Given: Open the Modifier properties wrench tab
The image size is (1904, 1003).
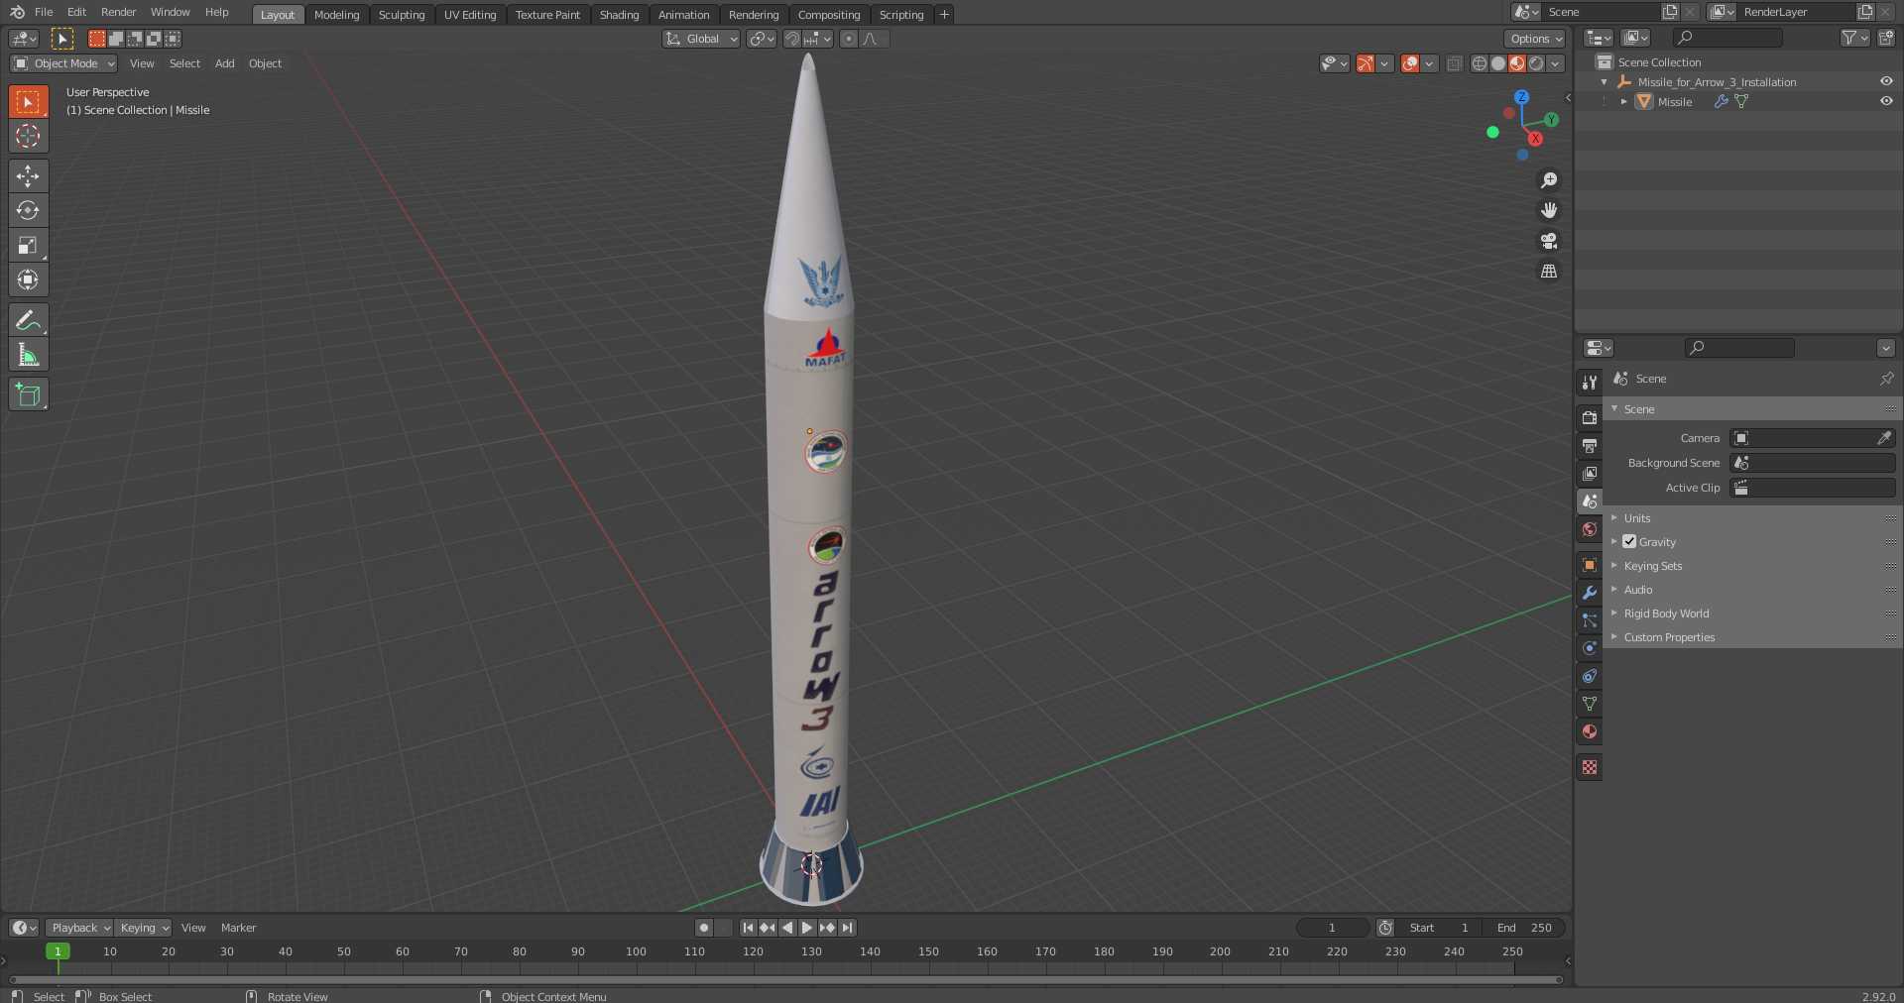Looking at the screenshot, I should point(1590,593).
